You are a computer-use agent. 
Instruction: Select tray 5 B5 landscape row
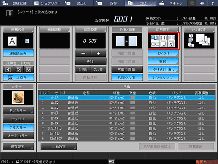pos(127,118)
